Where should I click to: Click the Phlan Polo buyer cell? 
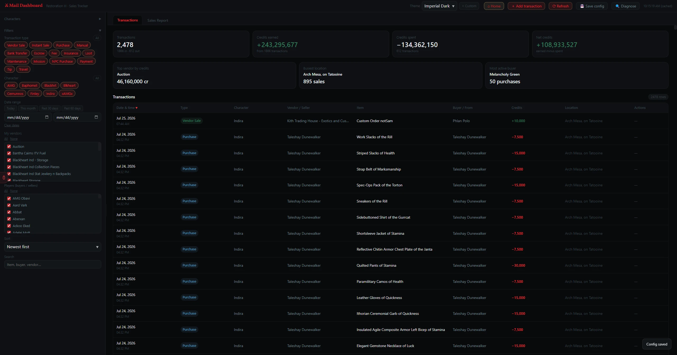461,121
